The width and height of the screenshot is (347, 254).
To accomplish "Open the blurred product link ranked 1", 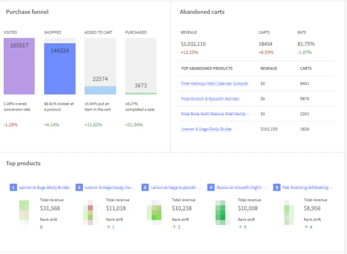I will pos(44,188).
